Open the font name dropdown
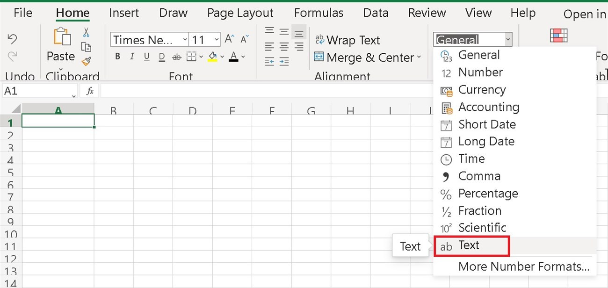Screen dimensions: 608x288 (185, 40)
